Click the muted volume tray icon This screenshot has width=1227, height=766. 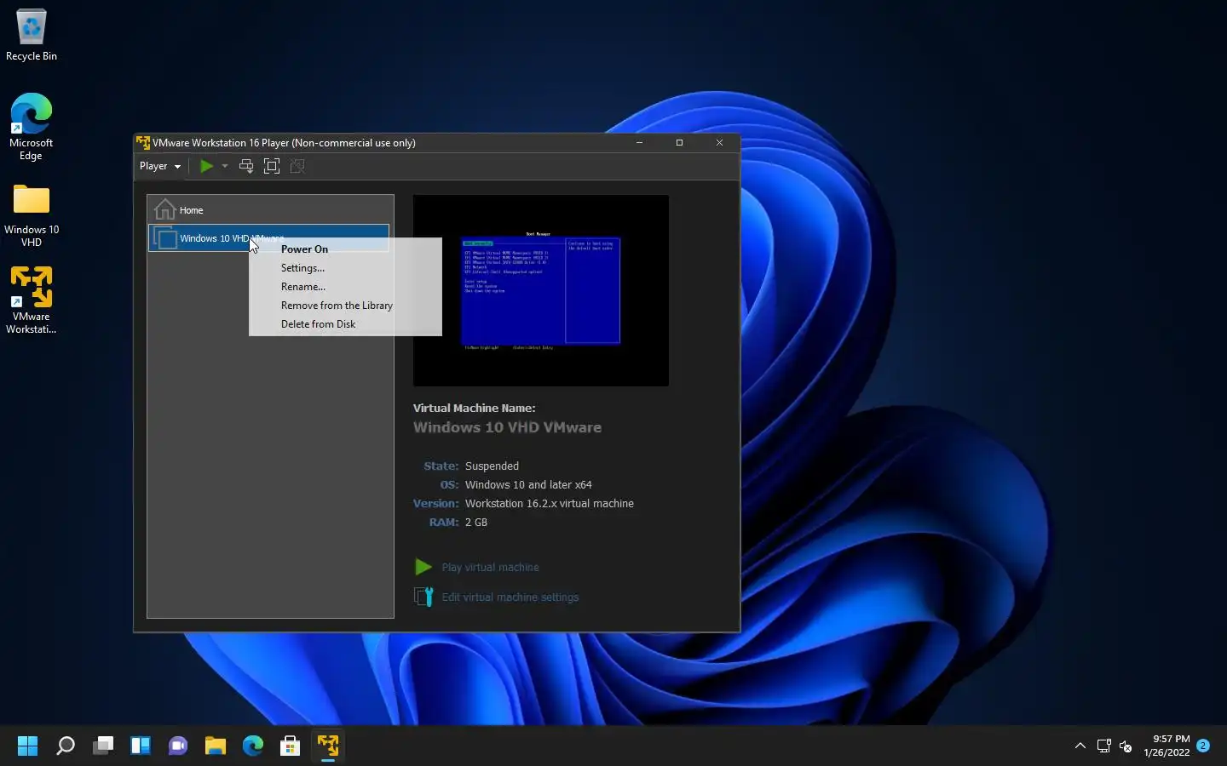[x=1126, y=746]
